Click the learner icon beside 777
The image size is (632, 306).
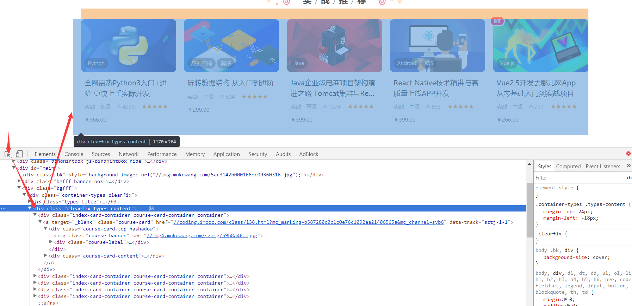tap(531, 106)
